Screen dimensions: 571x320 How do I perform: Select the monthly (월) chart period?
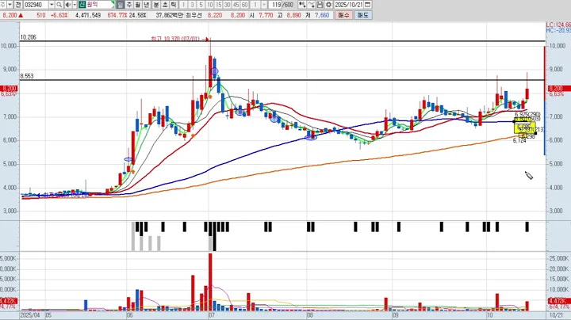pos(138,5)
